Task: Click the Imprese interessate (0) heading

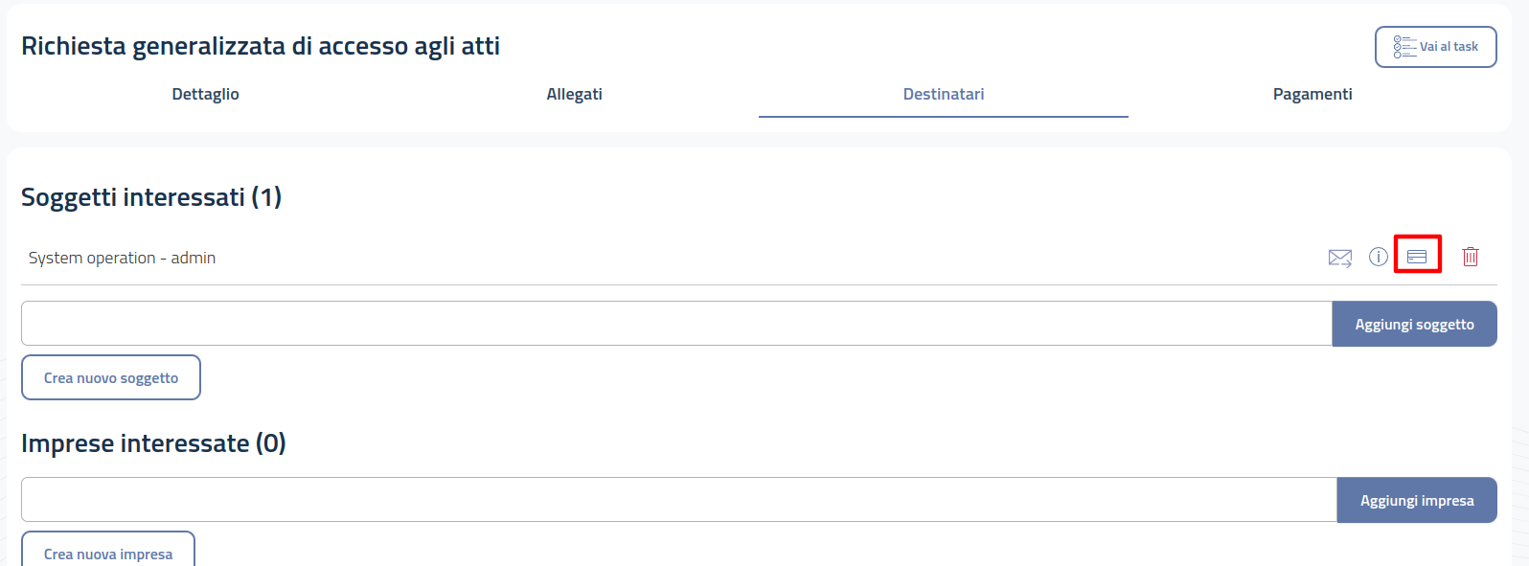Action: click(153, 443)
